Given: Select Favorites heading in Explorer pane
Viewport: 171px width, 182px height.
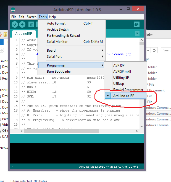Looking at the screenshot, I should pyautogui.click(x=4, y=61).
